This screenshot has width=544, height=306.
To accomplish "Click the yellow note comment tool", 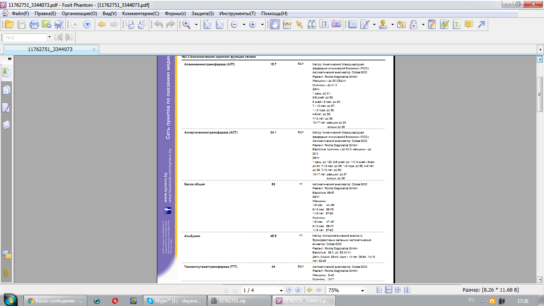I will (469, 24).
